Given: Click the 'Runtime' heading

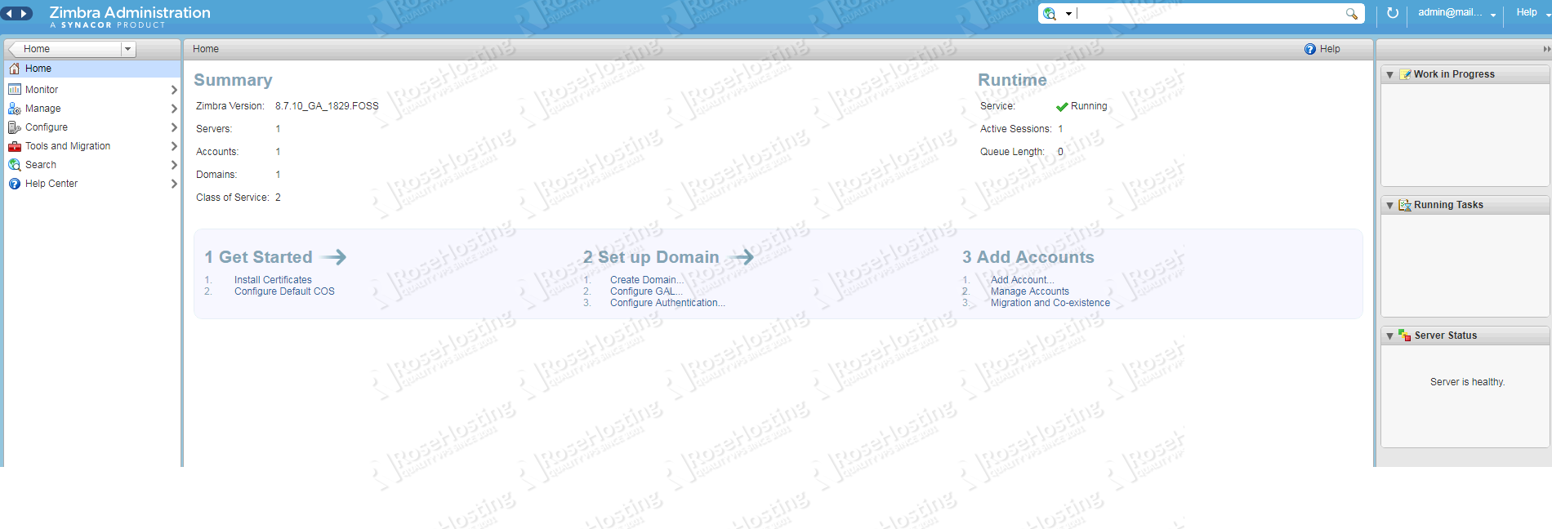Looking at the screenshot, I should coord(1012,80).
